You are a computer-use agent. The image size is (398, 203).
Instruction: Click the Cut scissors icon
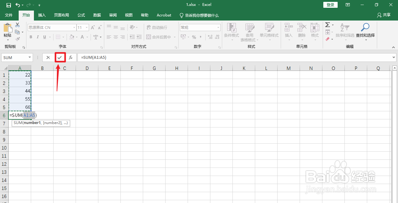click(17, 25)
